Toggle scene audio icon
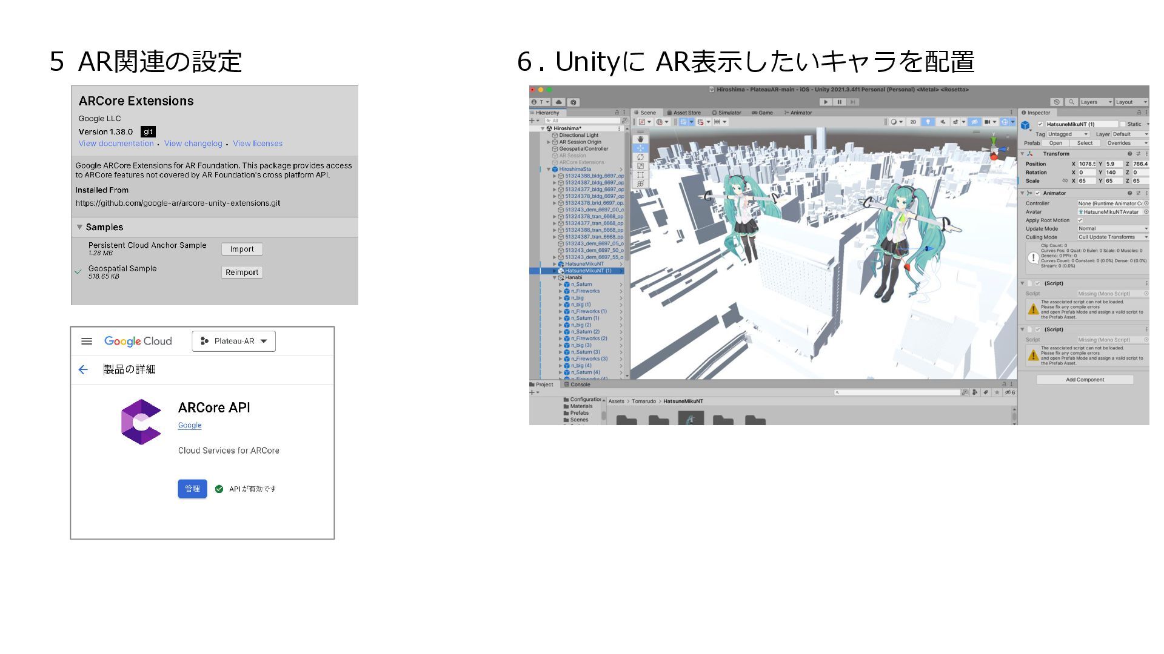 [x=943, y=122]
